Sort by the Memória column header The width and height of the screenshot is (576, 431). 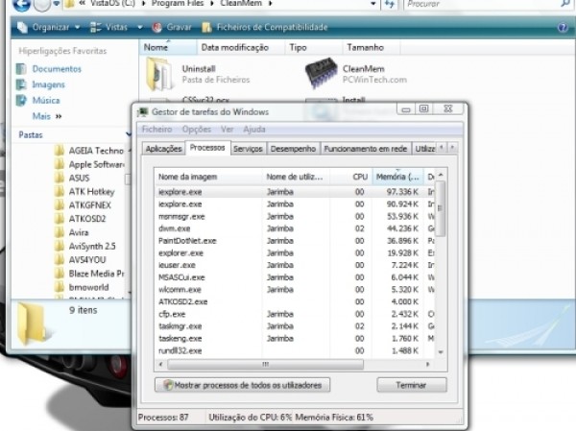click(397, 177)
